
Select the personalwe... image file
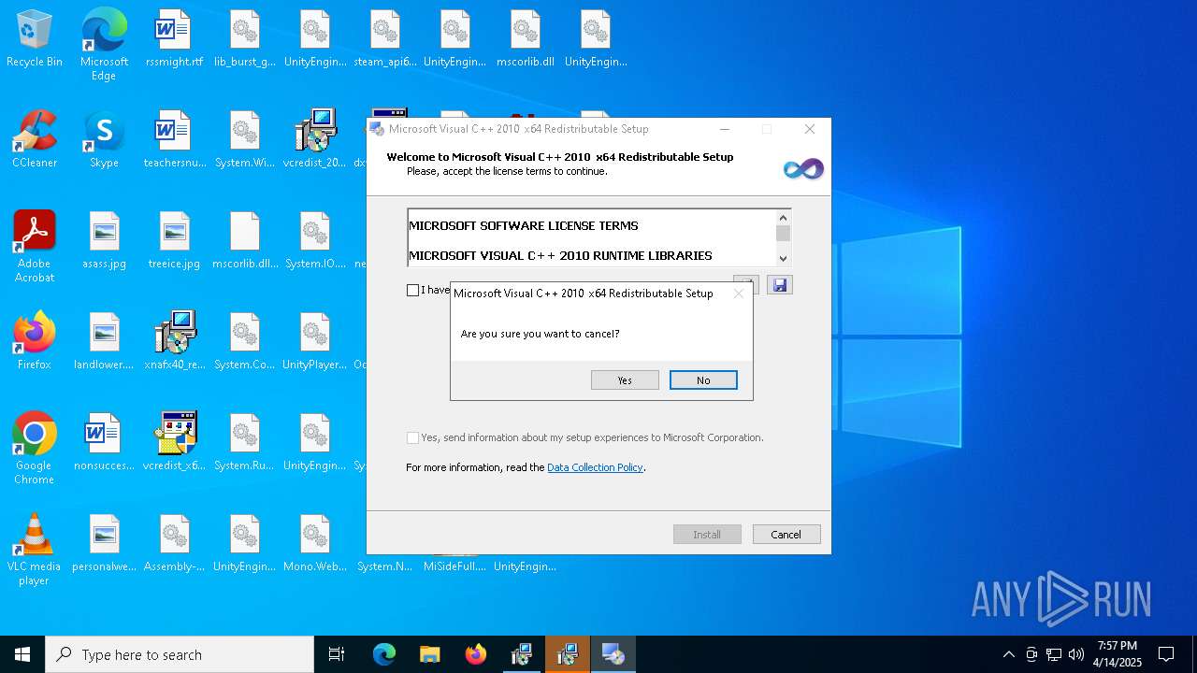pos(104,544)
